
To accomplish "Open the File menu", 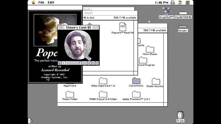I will 41,2.
